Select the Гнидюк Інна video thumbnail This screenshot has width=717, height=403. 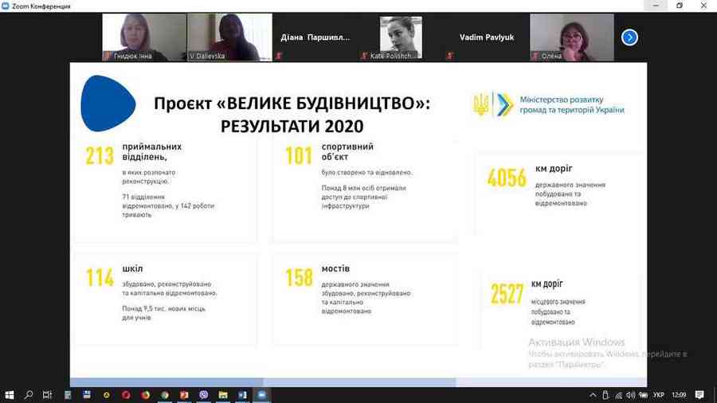(x=144, y=37)
